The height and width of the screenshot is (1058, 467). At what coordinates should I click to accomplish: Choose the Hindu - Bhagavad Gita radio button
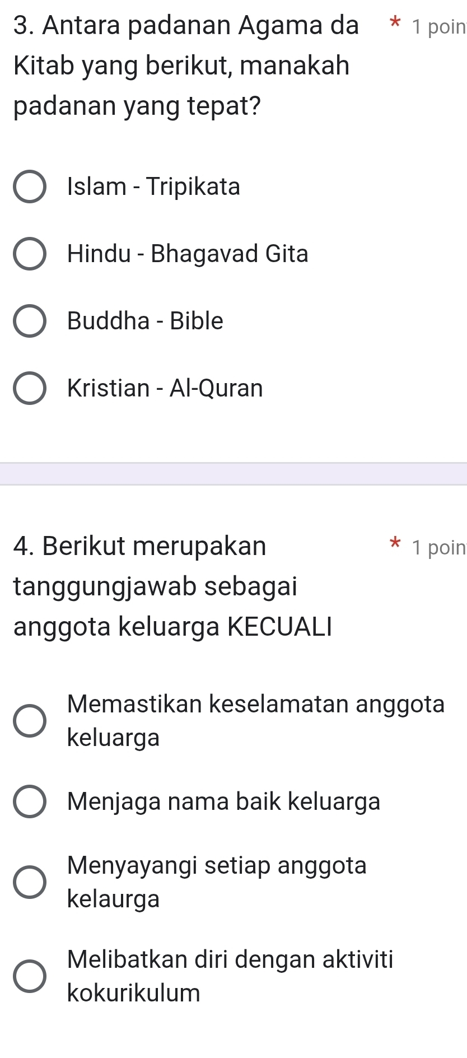point(30,254)
